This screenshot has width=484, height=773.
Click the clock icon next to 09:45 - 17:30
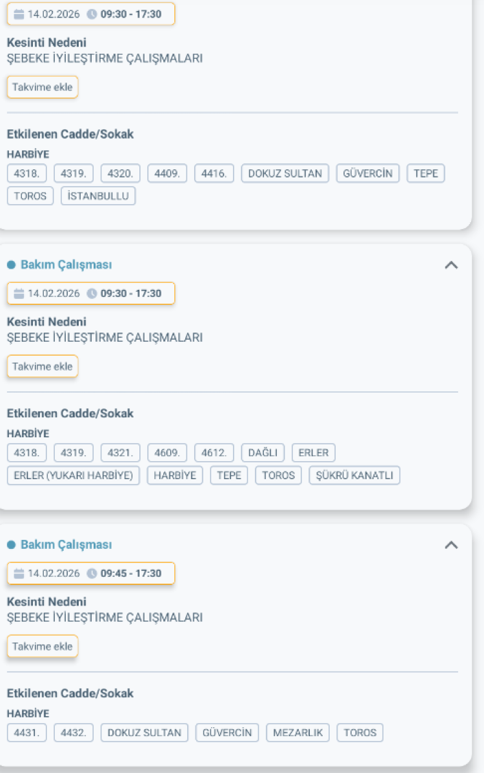[92, 573]
